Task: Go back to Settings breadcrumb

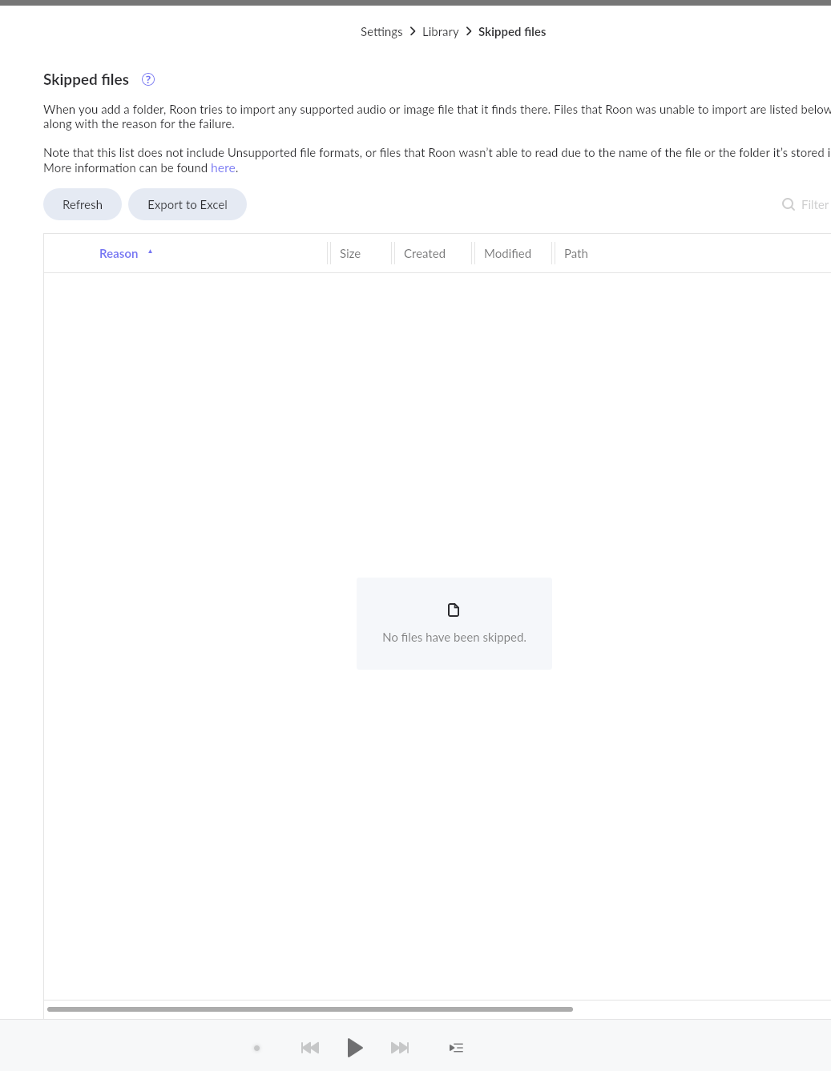Action: (x=381, y=32)
